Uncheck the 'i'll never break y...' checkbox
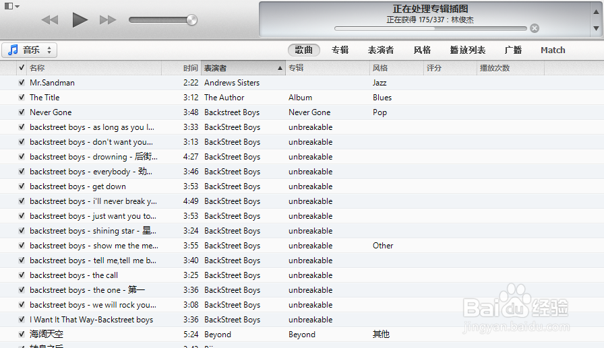The height and width of the screenshot is (348, 604). [22, 201]
